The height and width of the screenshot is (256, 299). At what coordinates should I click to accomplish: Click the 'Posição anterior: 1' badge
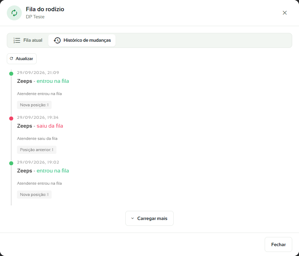pyautogui.click(x=37, y=150)
